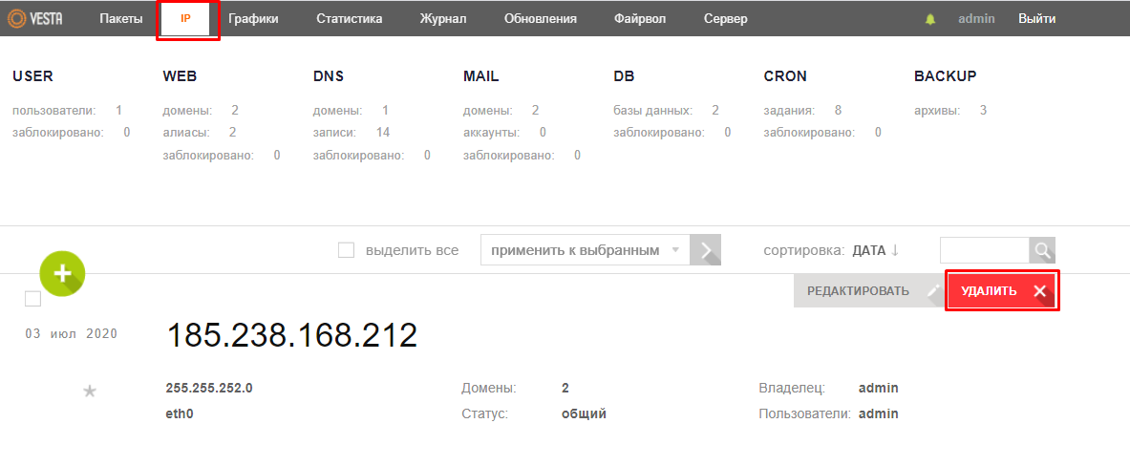The width and height of the screenshot is (1130, 466).
Task: Toggle sort direction arrow next to ДАТА
Action: 895,250
